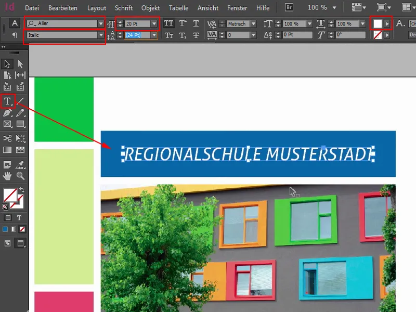Click the baseline shift field (0 Pt)
The width and height of the screenshot is (416, 312).
tap(297, 35)
